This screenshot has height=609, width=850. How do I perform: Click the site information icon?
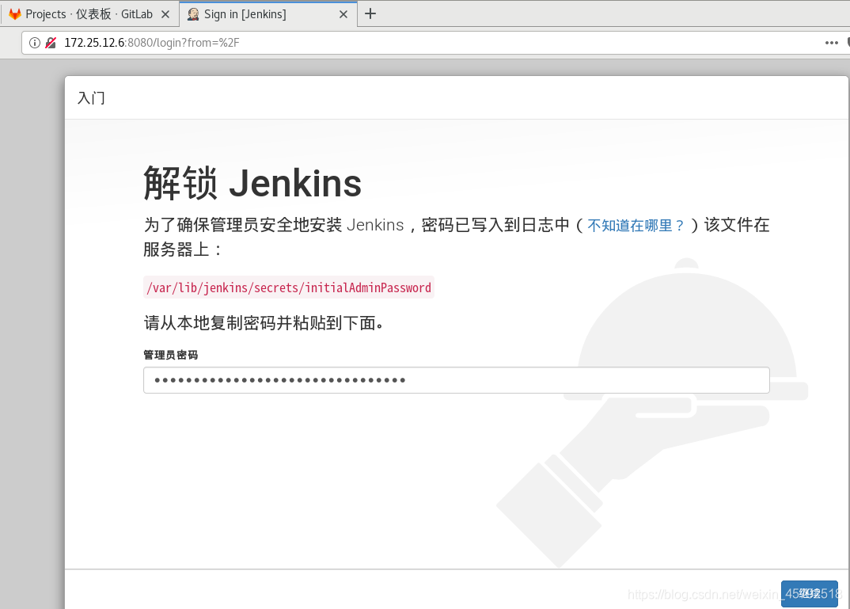click(x=35, y=43)
